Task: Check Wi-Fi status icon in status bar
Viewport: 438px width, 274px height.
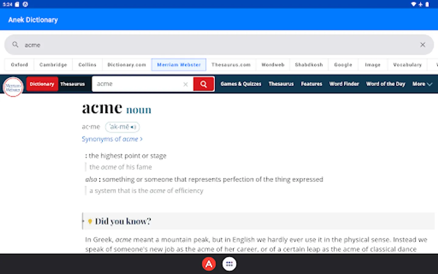Action: click(x=414, y=4)
